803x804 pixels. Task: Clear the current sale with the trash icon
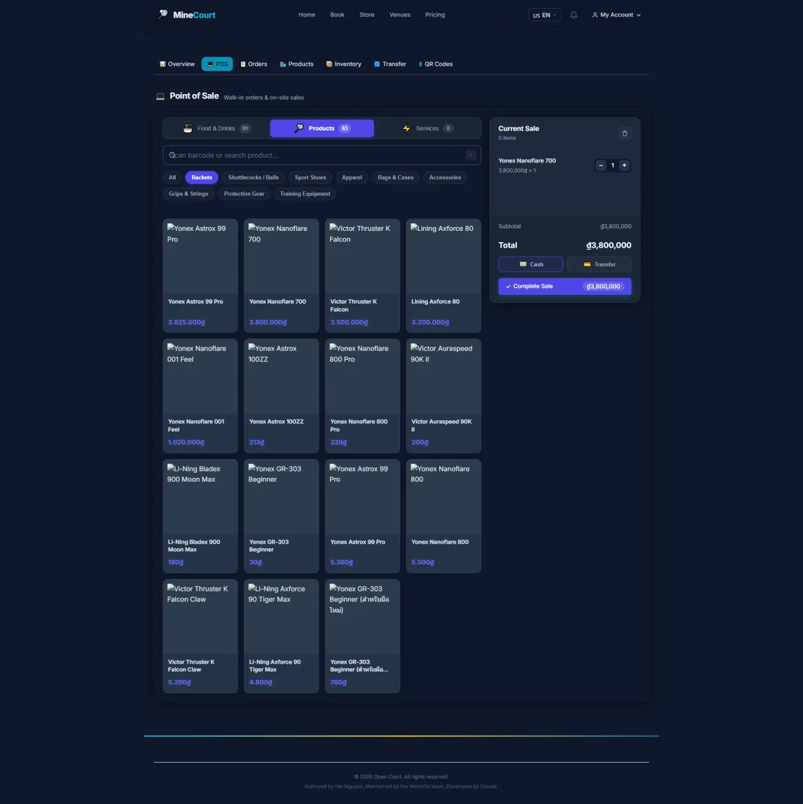click(x=624, y=134)
